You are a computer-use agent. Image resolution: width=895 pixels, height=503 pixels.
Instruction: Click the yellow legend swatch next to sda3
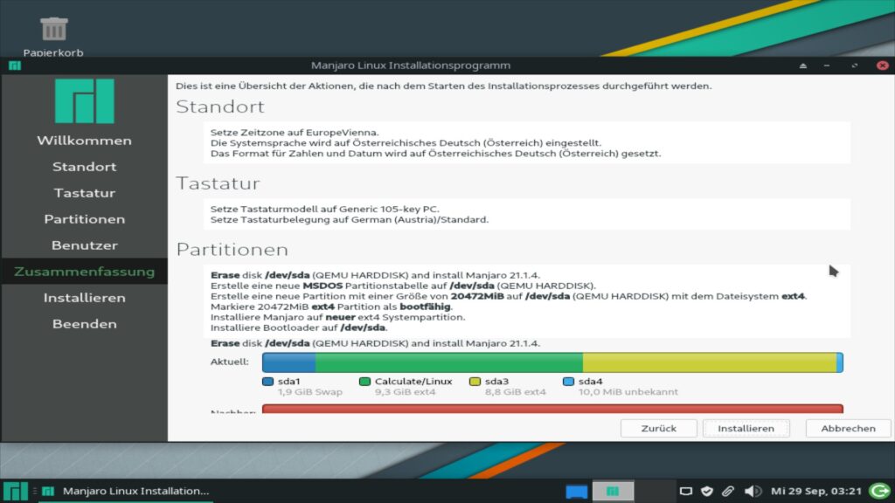(475, 382)
